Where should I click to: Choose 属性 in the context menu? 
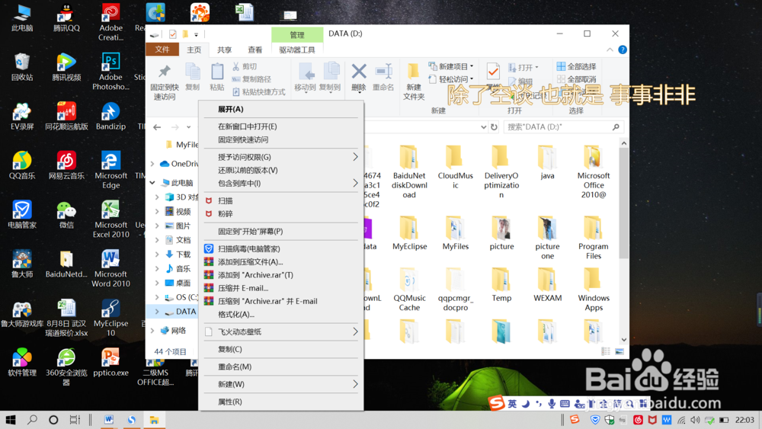click(x=281, y=402)
